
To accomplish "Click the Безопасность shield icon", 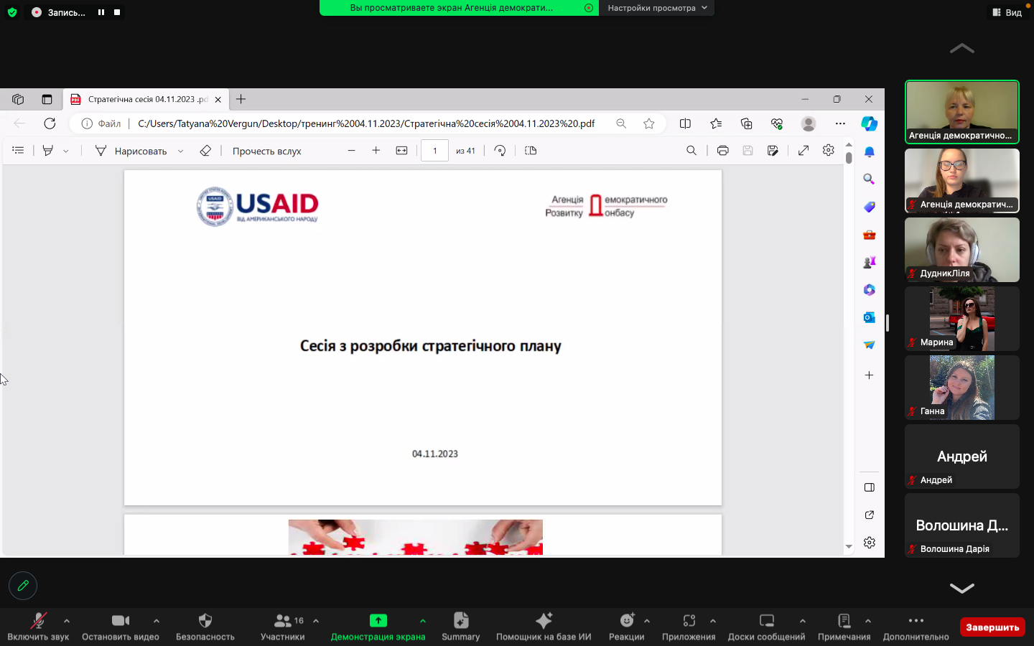I will point(205,621).
